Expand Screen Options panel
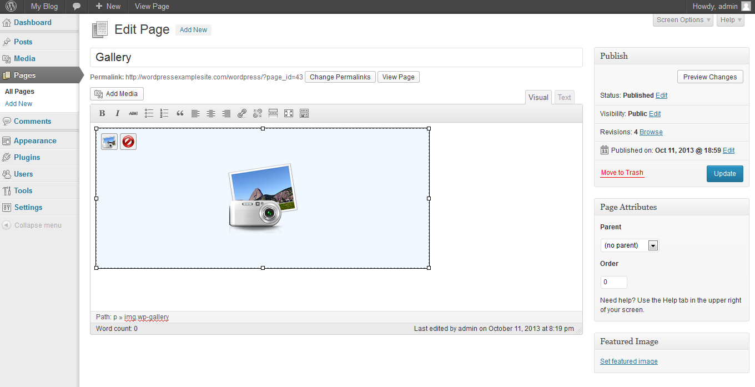Viewport: 755px width, 387px height. click(x=683, y=20)
